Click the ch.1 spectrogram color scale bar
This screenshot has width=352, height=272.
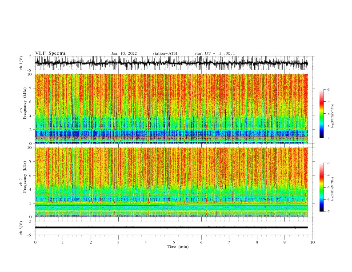tap(321, 113)
